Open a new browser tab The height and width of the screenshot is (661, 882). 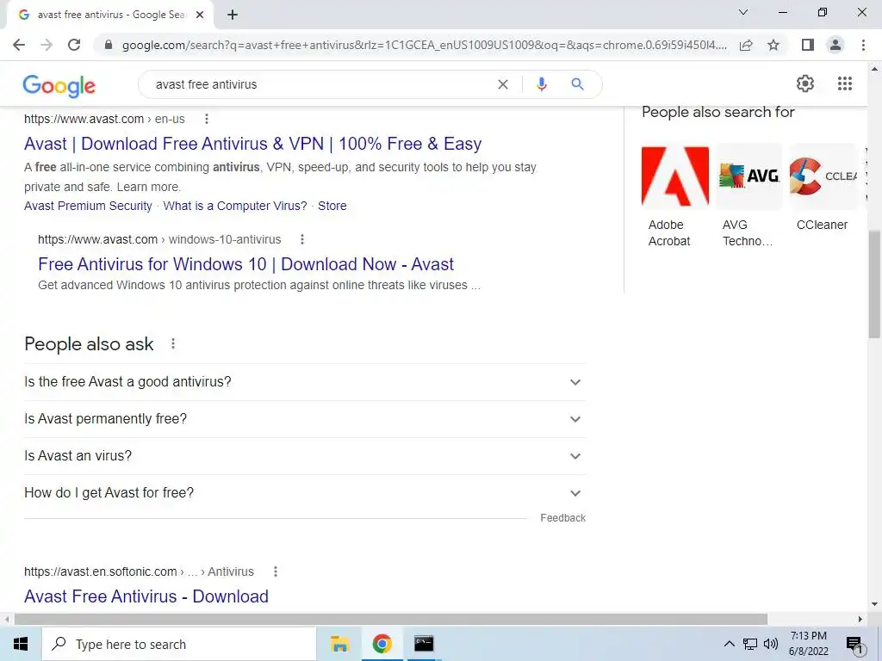233,15
